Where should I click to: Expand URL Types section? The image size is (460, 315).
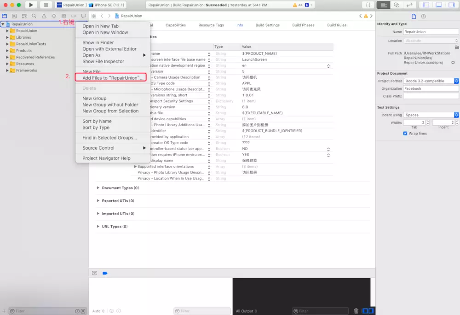(98, 226)
